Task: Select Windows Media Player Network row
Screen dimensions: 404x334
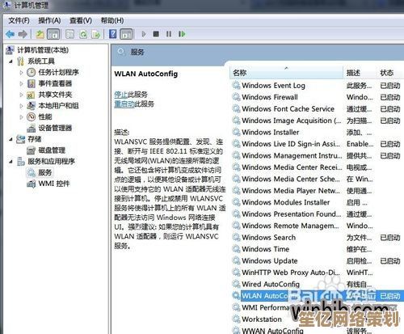Action: [x=318, y=191]
